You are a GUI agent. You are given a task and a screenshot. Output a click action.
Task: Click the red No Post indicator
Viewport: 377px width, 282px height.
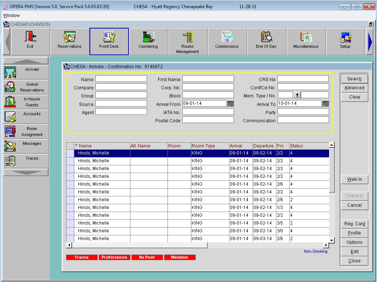[x=147, y=257]
